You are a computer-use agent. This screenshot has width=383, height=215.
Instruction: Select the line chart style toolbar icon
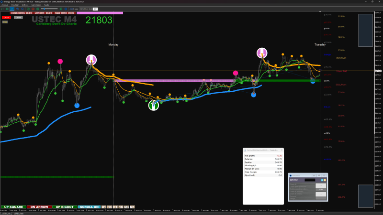tap(12, 9)
